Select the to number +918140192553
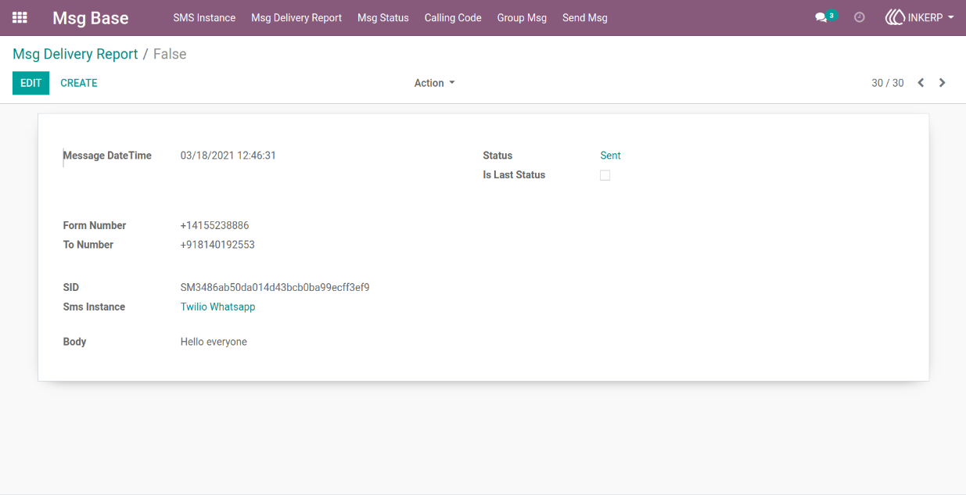Viewport: 966px width, 495px height. coord(217,245)
